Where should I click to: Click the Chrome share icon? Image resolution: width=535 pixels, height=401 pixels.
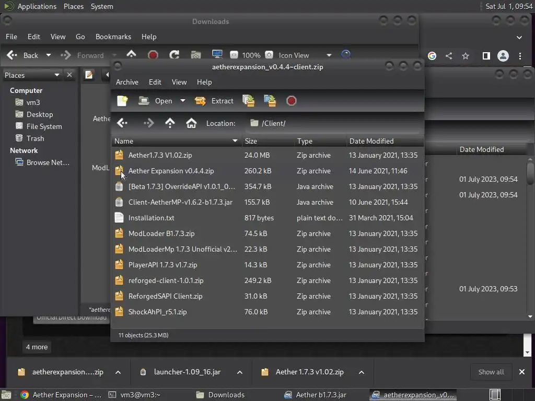coord(449,56)
